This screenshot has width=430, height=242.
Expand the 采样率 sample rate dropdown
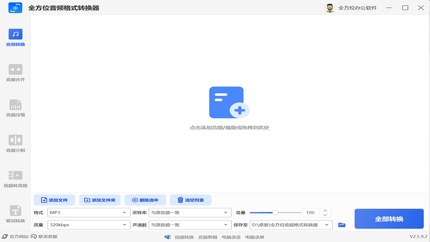tap(190, 212)
